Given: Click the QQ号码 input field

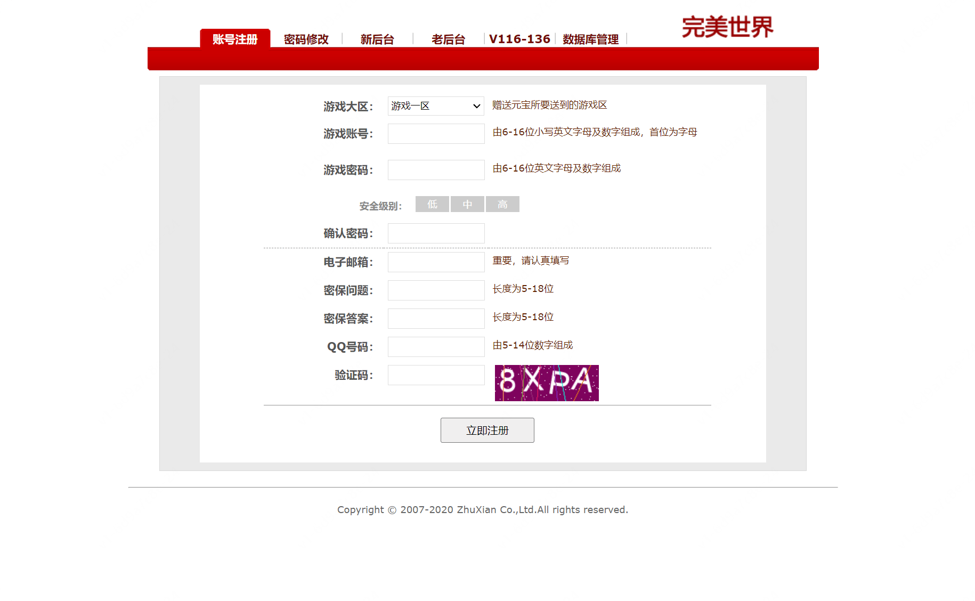Looking at the screenshot, I should 436,347.
